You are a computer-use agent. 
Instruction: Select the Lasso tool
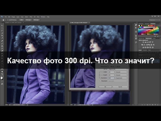click(2, 31)
